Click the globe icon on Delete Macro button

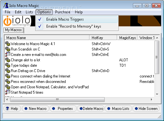click(81, 109)
